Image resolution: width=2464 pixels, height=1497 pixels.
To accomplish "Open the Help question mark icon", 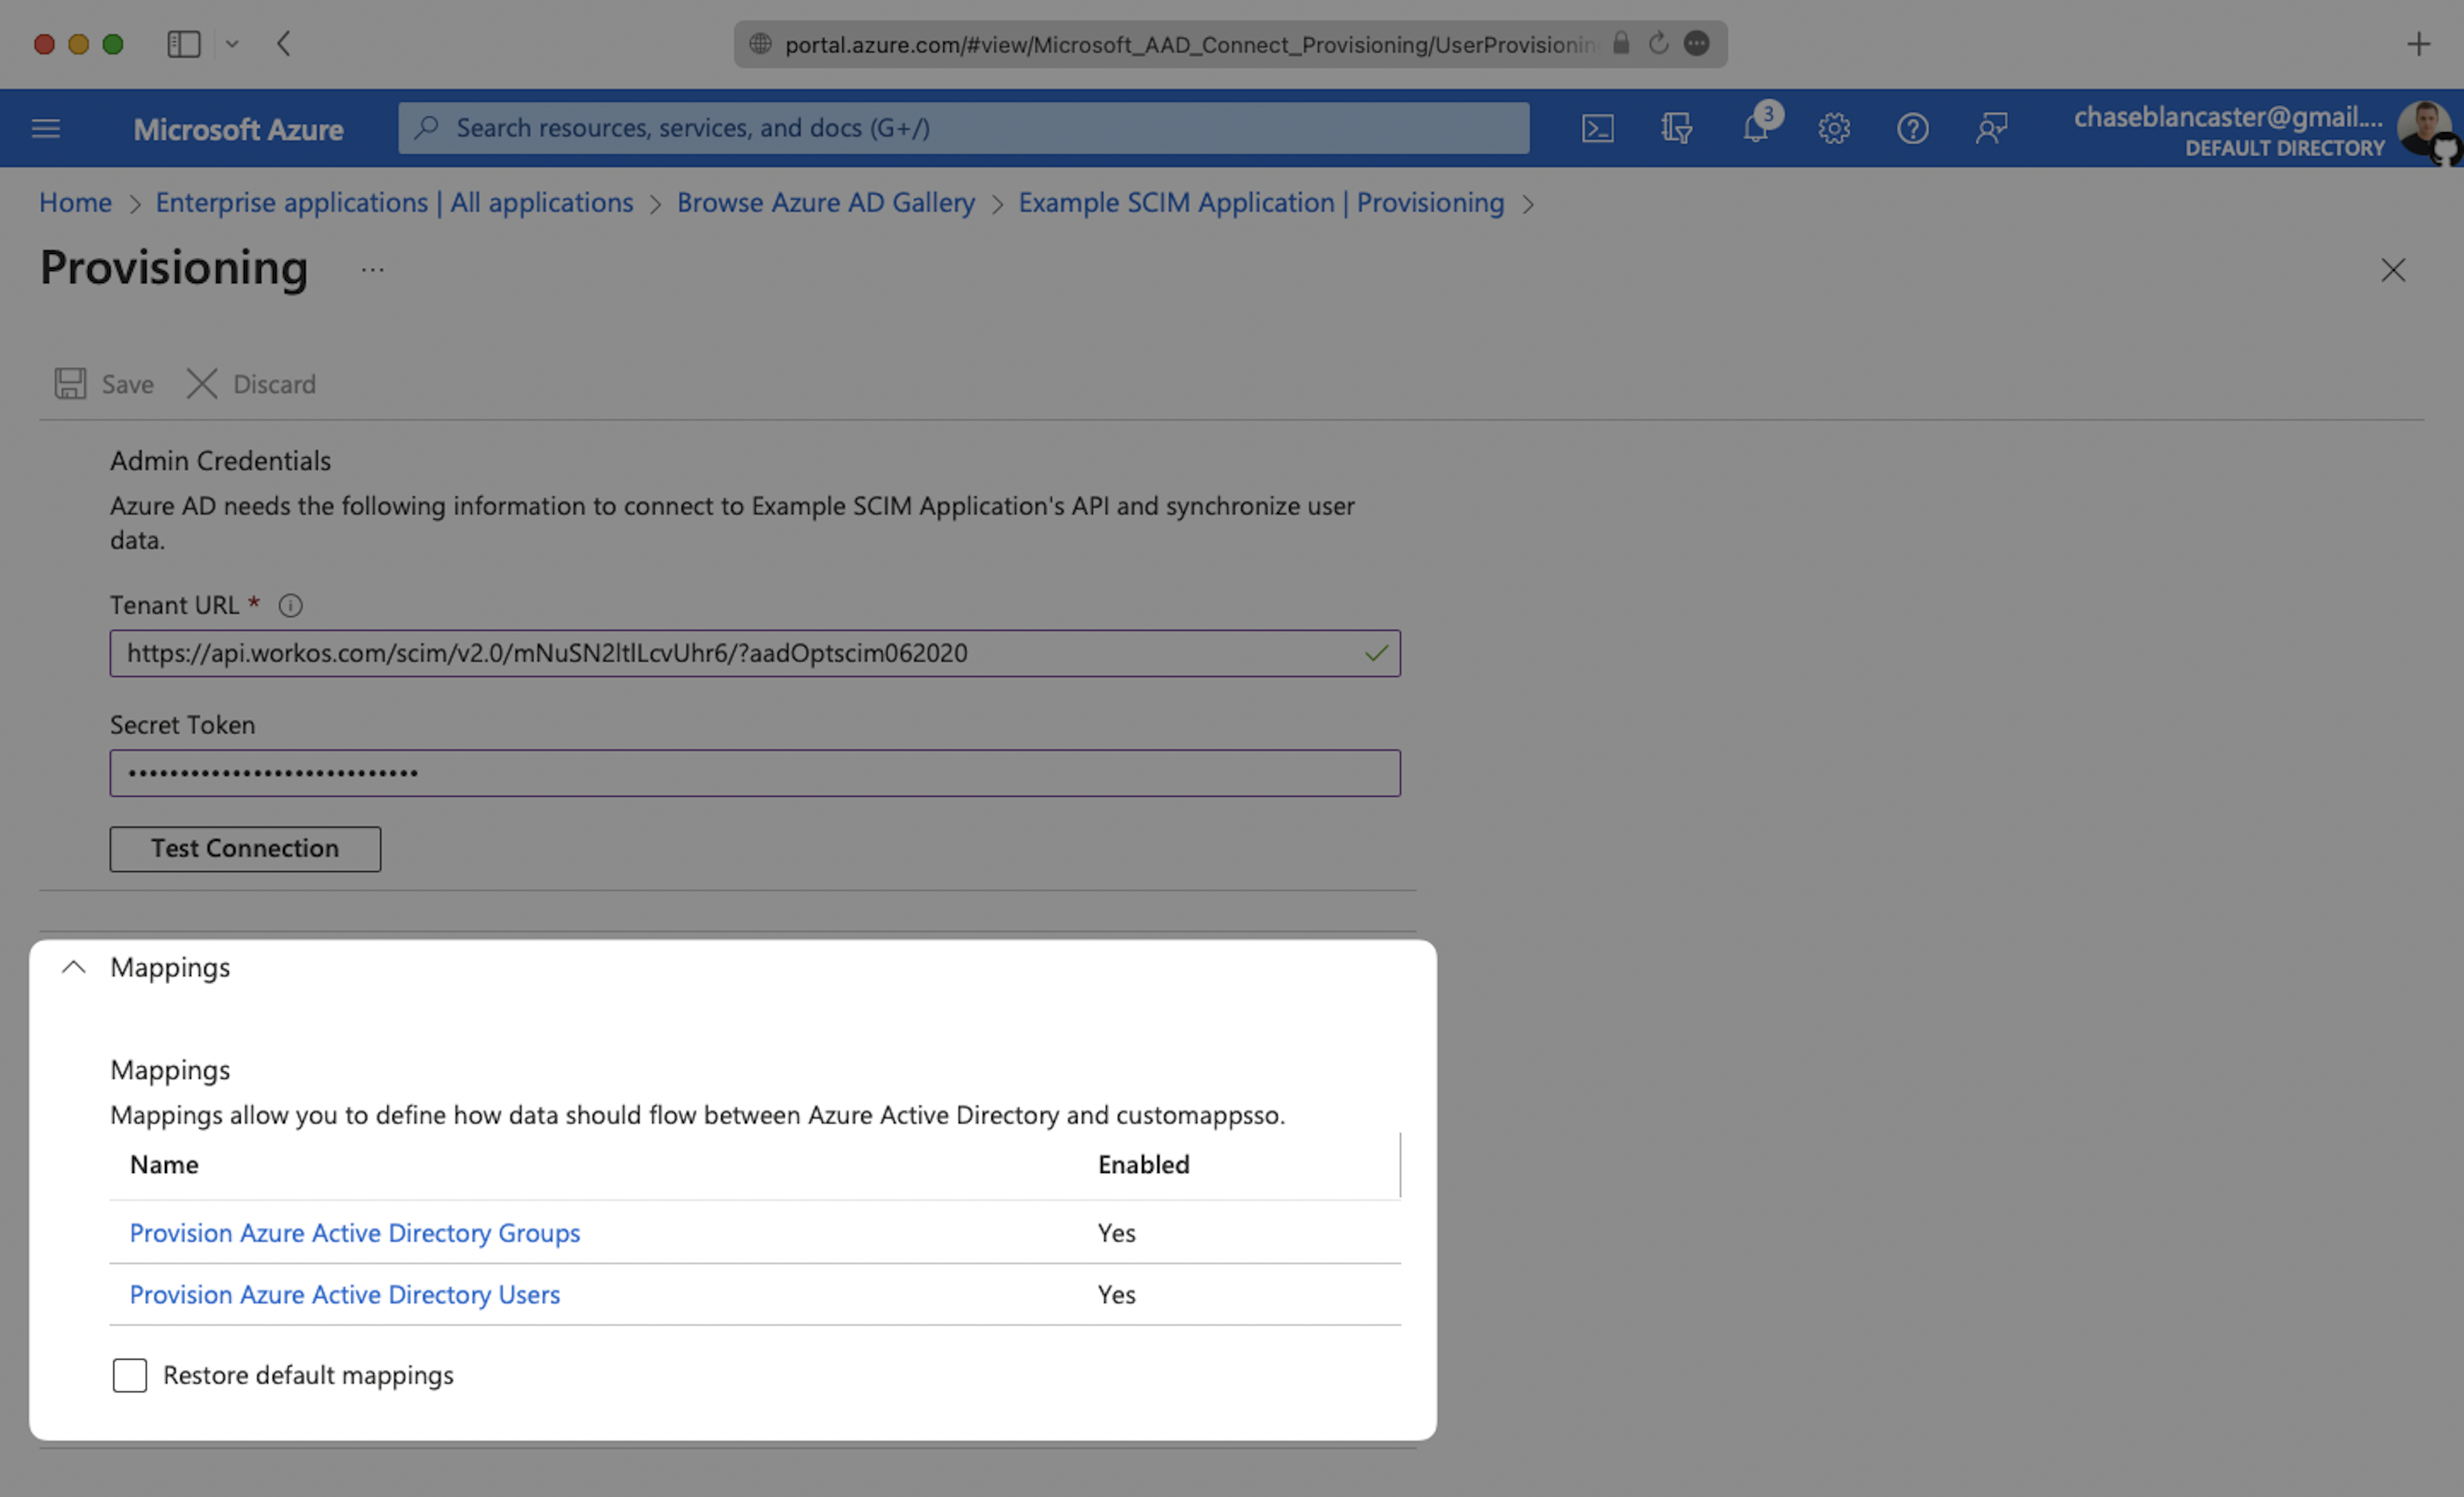I will (1912, 129).
